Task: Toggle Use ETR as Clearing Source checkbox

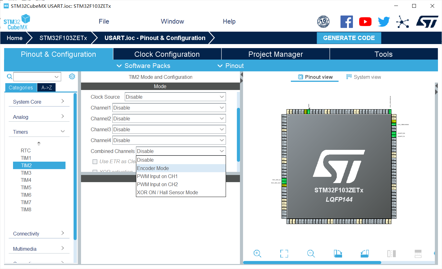Action: 95,162
